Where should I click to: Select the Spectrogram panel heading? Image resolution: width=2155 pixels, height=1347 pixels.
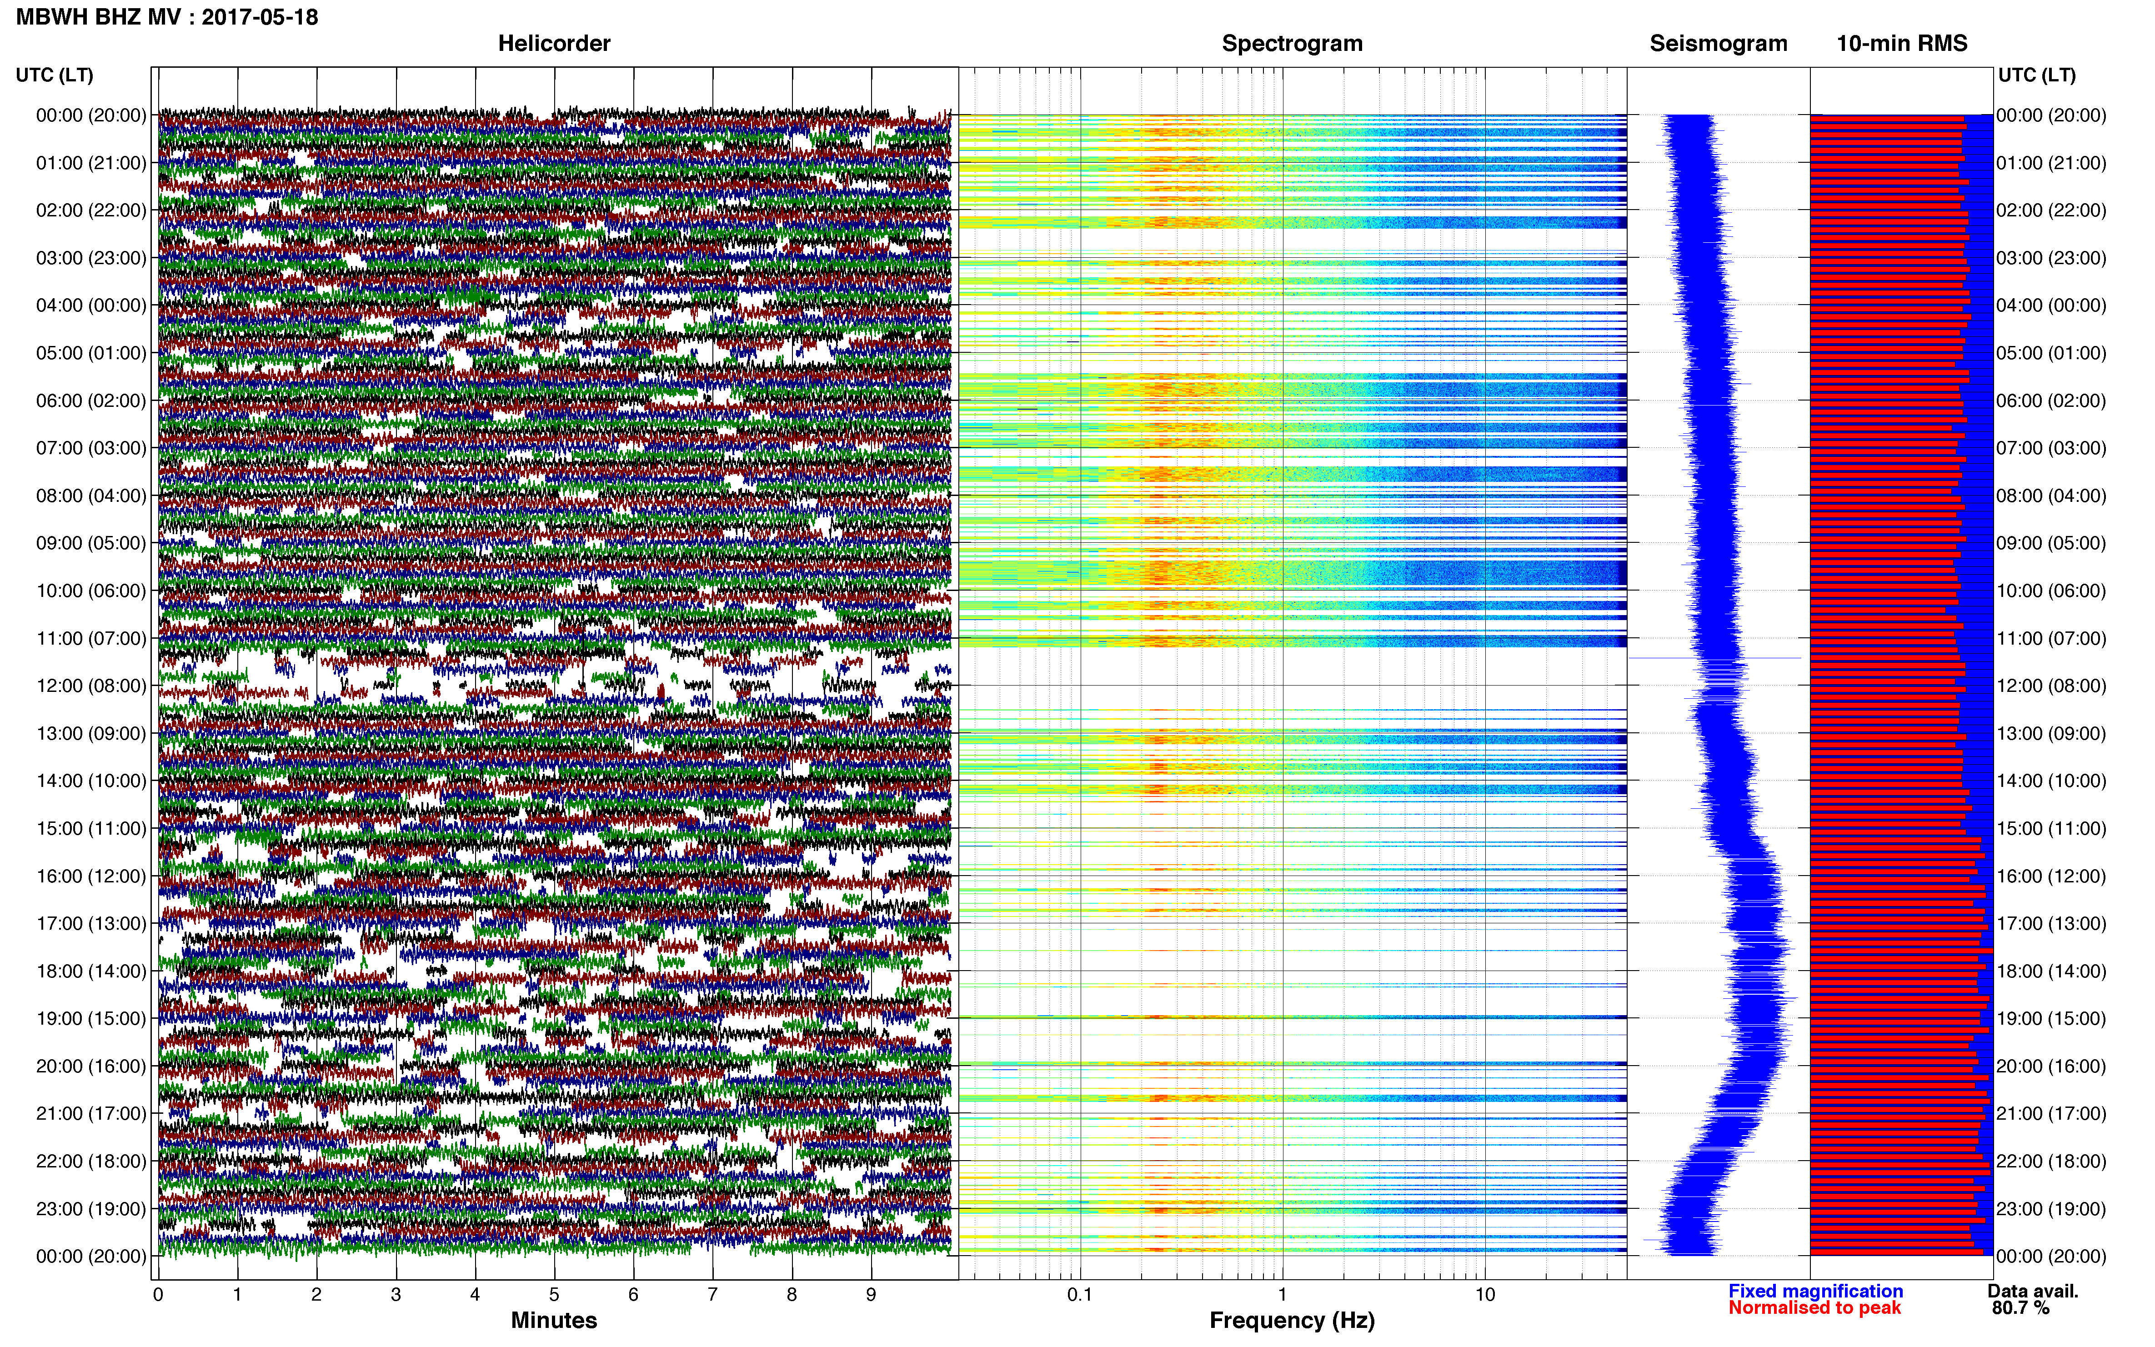1292,44
